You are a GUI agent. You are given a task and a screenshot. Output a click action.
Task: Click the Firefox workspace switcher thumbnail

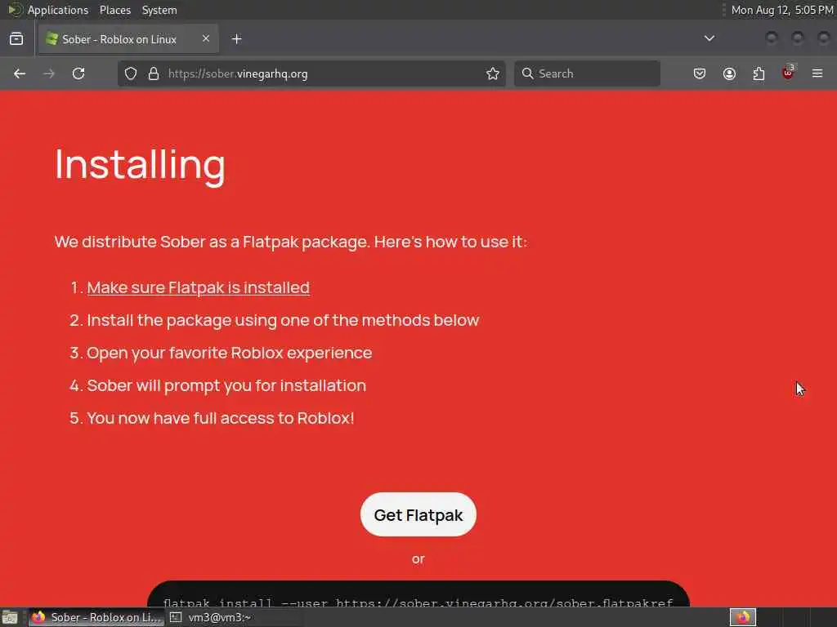coord(742,617)
